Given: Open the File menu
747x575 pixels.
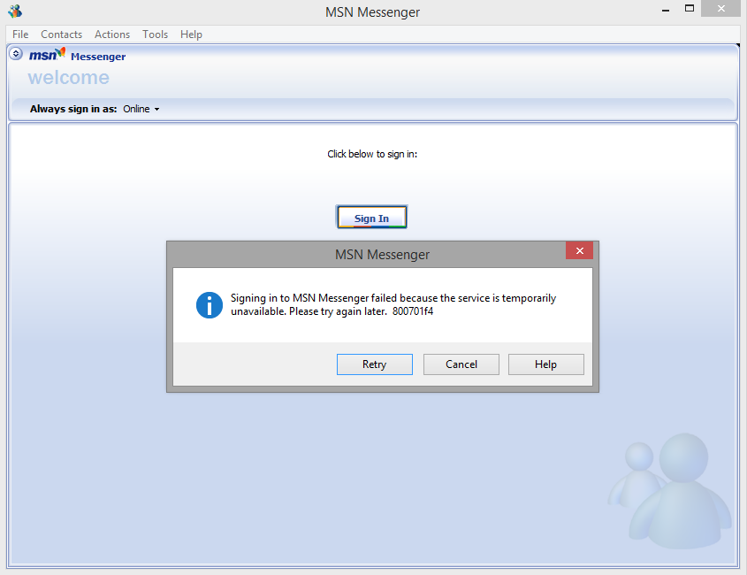Looking at the screenshot, I should click(20, 34).
